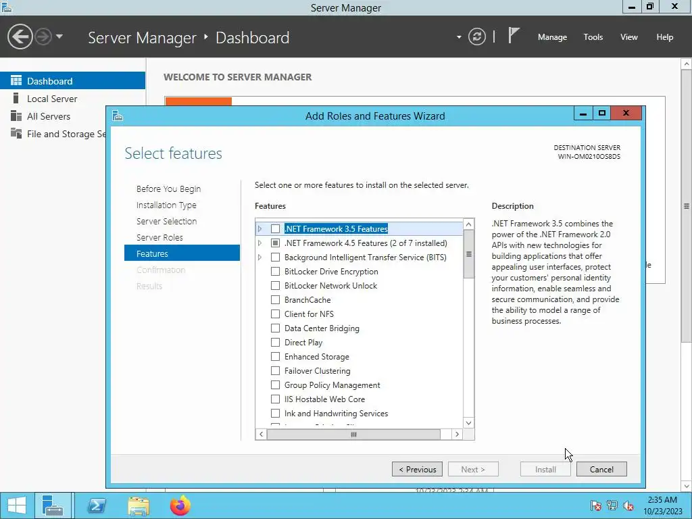Screen dimensions: 692x519
Task: Click the Failover Clustering label
Action: pos(318,371)
